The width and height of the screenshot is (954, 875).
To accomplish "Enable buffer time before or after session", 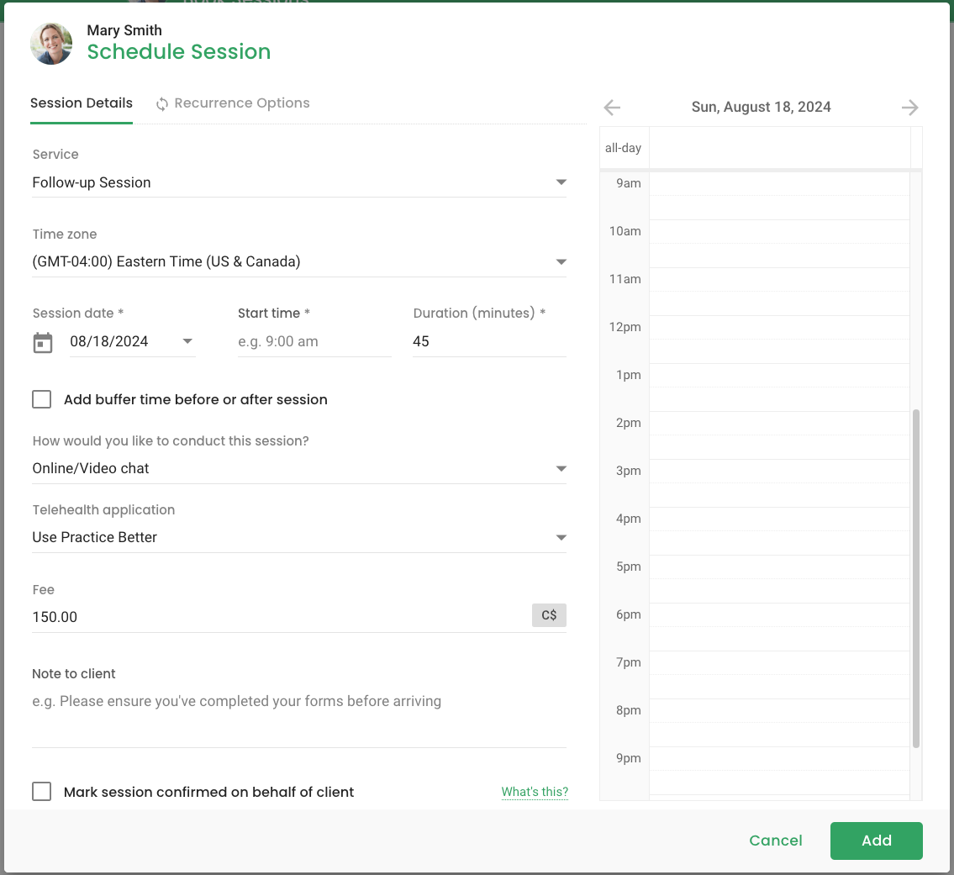I will (x=42, y=399).
